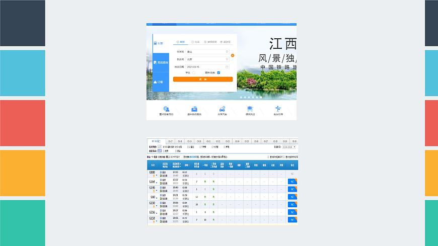The width and height of the screenshot is (438, 246).
Task: Book the 18:40 train G186
Action: pyautogui.click(x=293, y=189)
